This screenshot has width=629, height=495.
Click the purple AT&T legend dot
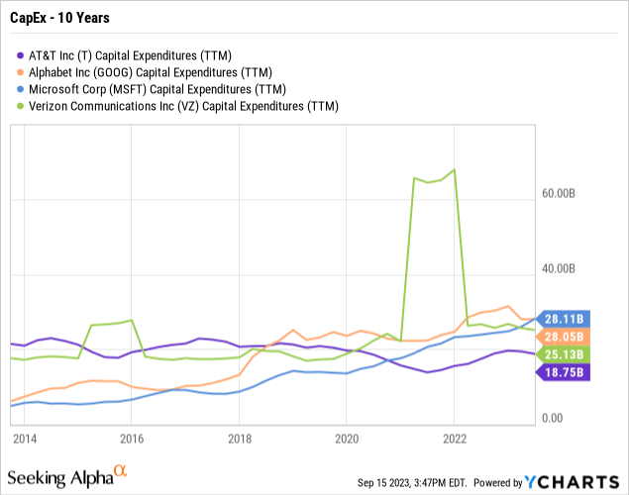click(x=22, y=53)
